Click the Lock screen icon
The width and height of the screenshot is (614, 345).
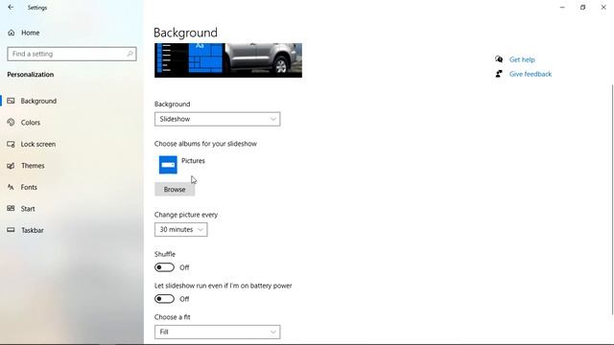[11, 144]
